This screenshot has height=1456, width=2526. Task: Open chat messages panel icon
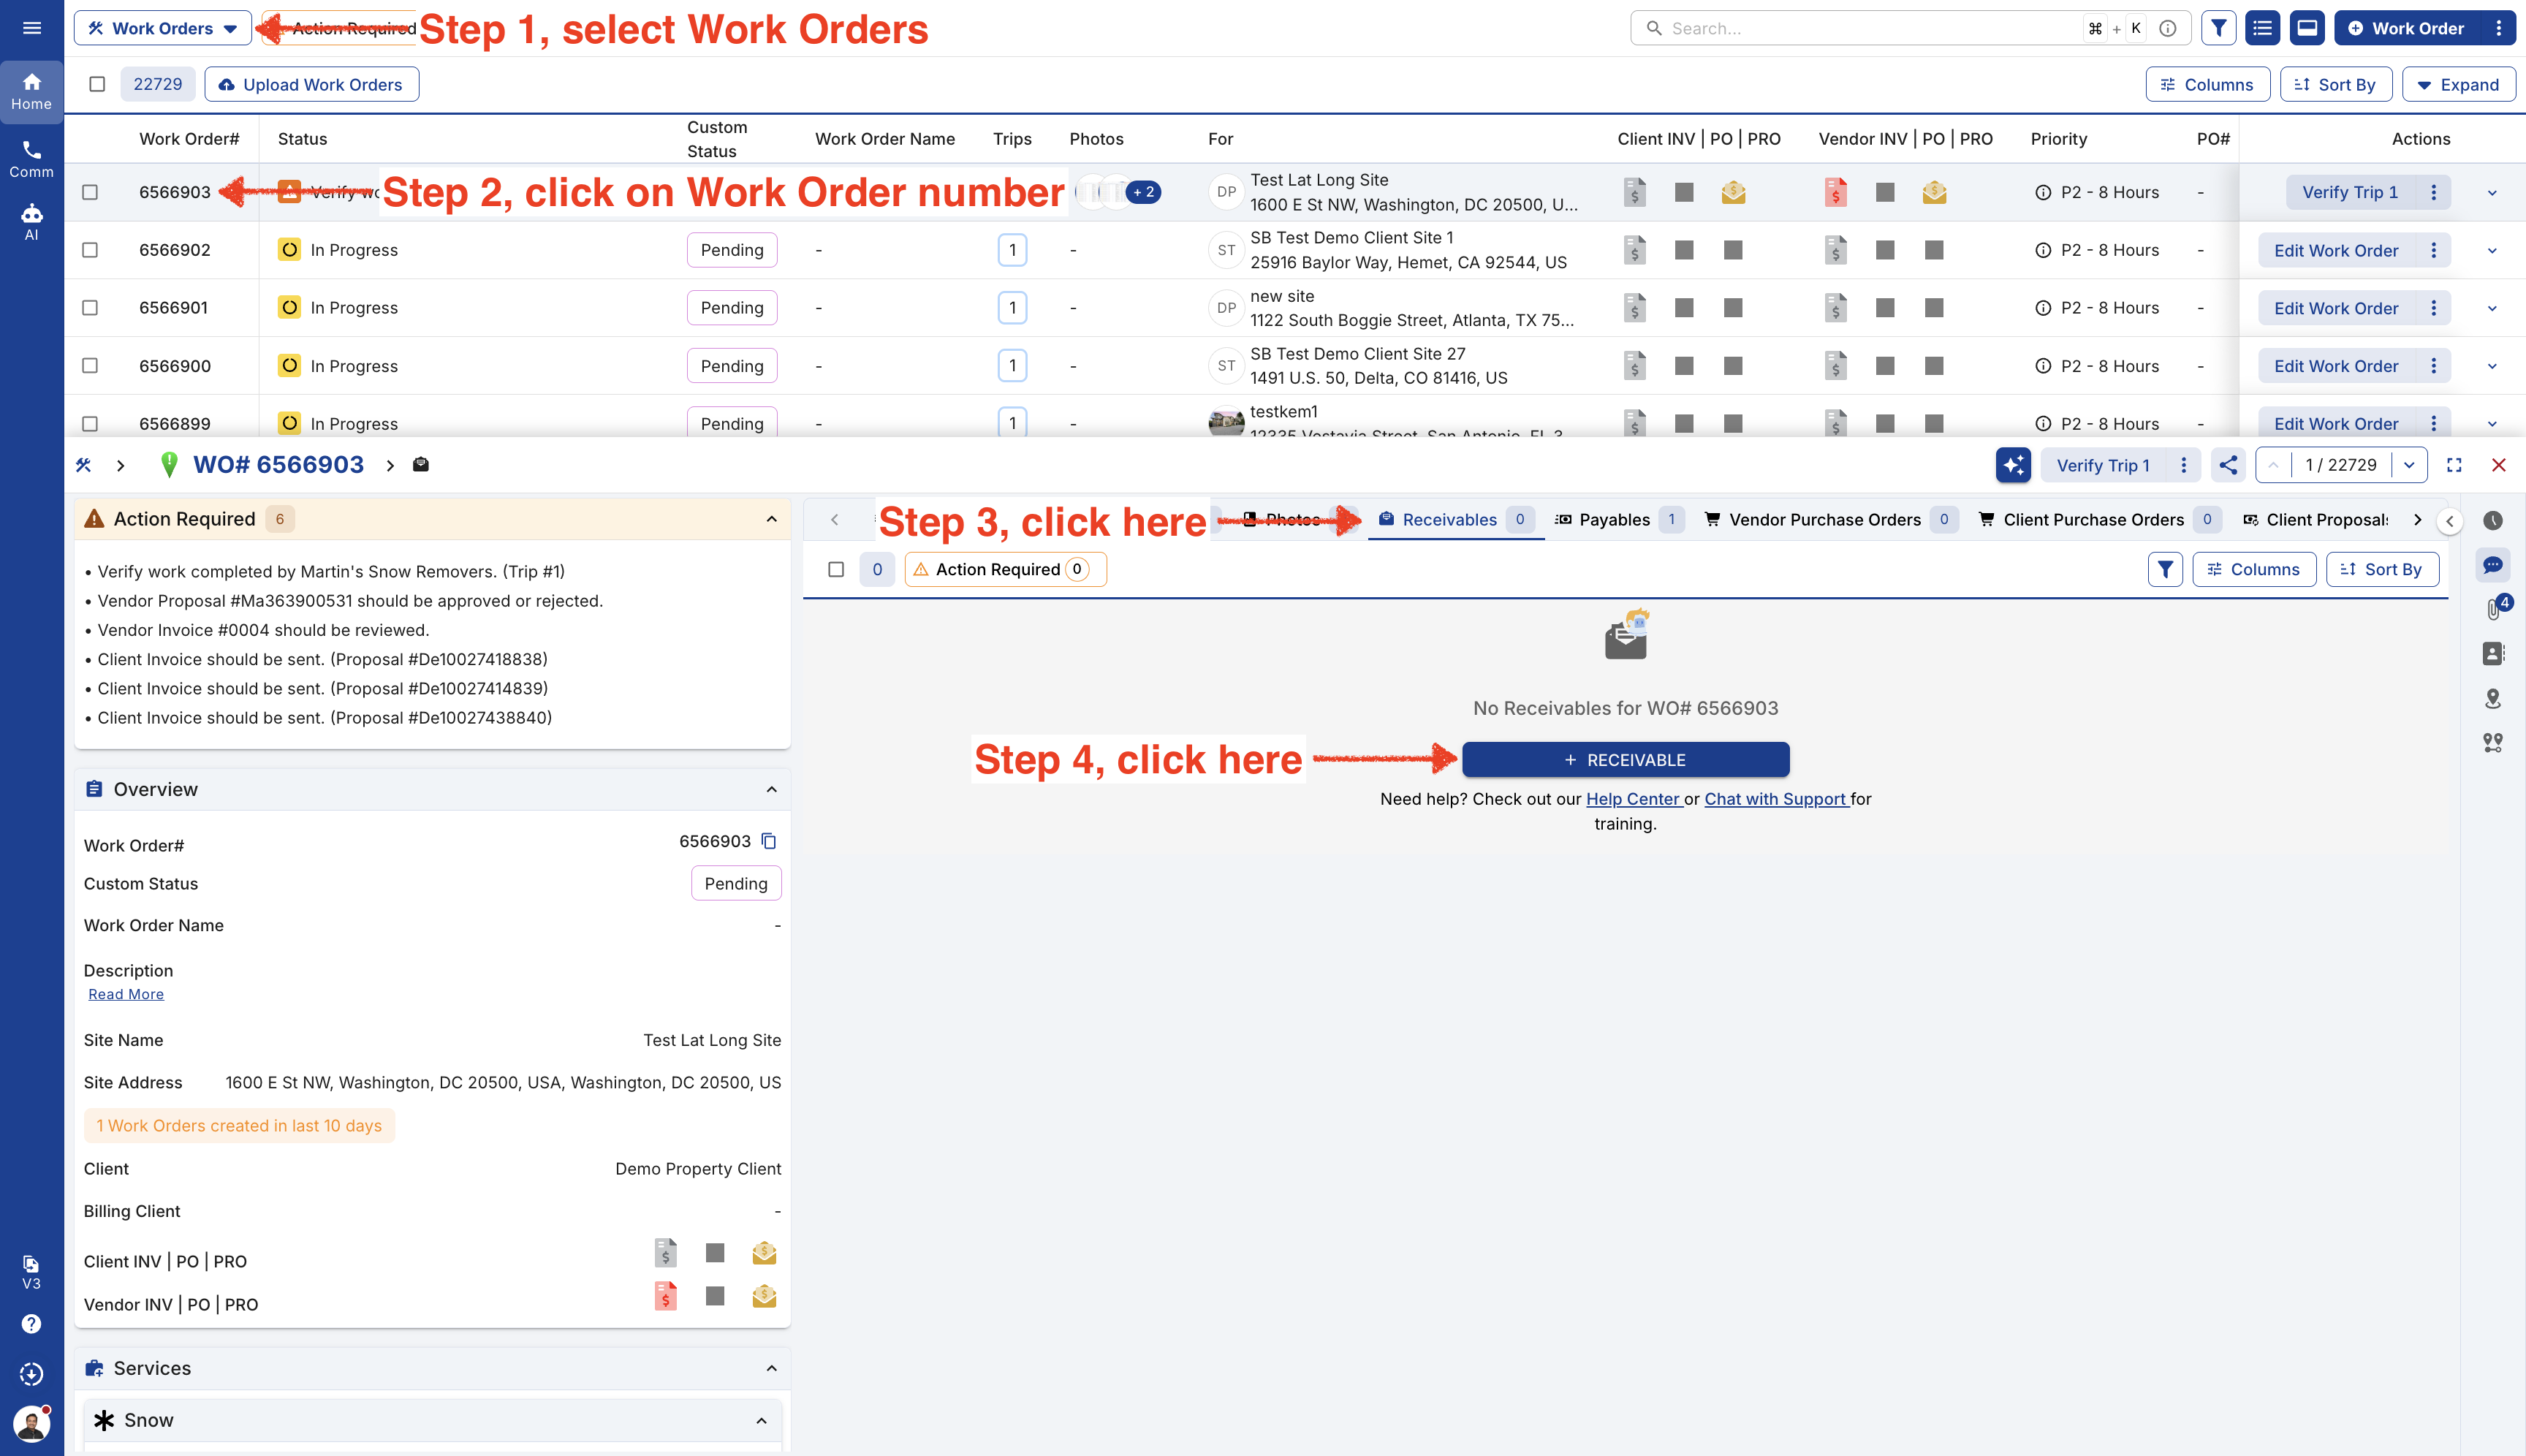coord(2493,565)
